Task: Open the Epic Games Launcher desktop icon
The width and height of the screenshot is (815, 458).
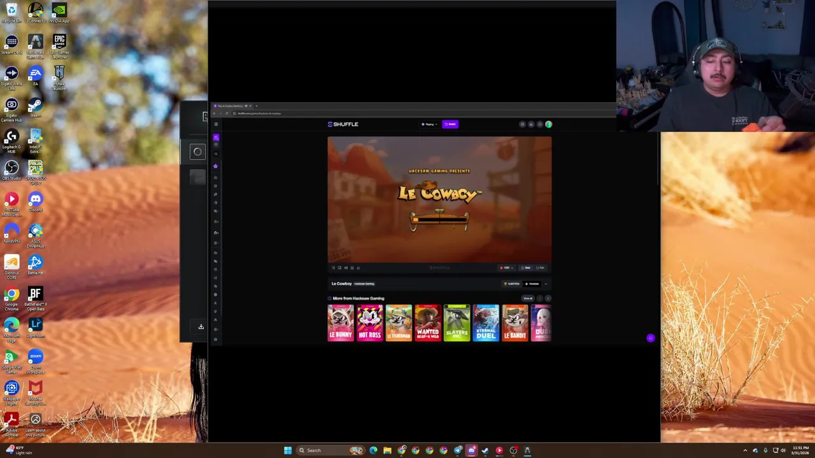Action: [x=59, y=46]
